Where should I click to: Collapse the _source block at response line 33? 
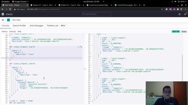(91, 66)
